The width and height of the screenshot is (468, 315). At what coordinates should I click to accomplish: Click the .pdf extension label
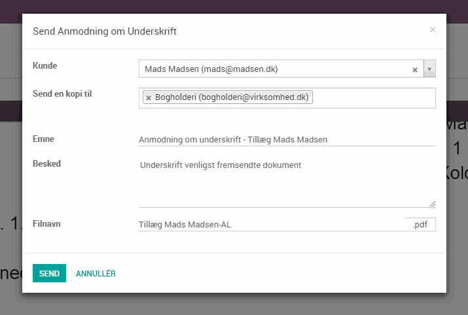click(420, 224)
